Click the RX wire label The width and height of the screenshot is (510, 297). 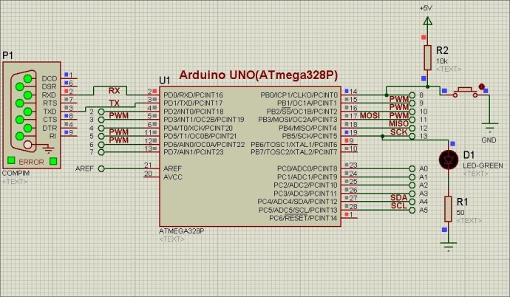(x=114, y=90)
